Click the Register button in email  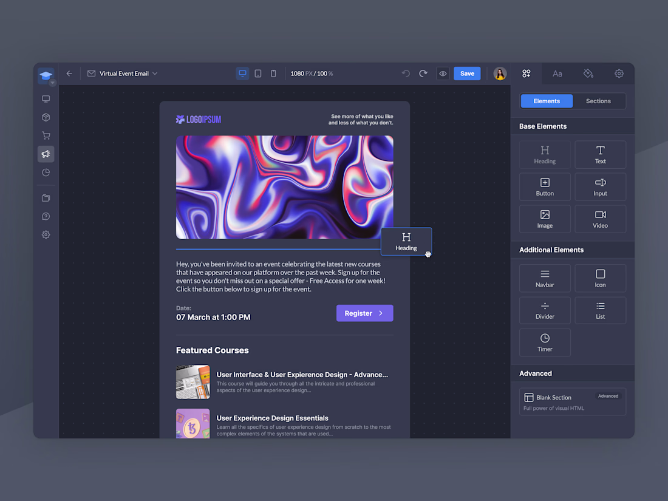tap(365, 313)
